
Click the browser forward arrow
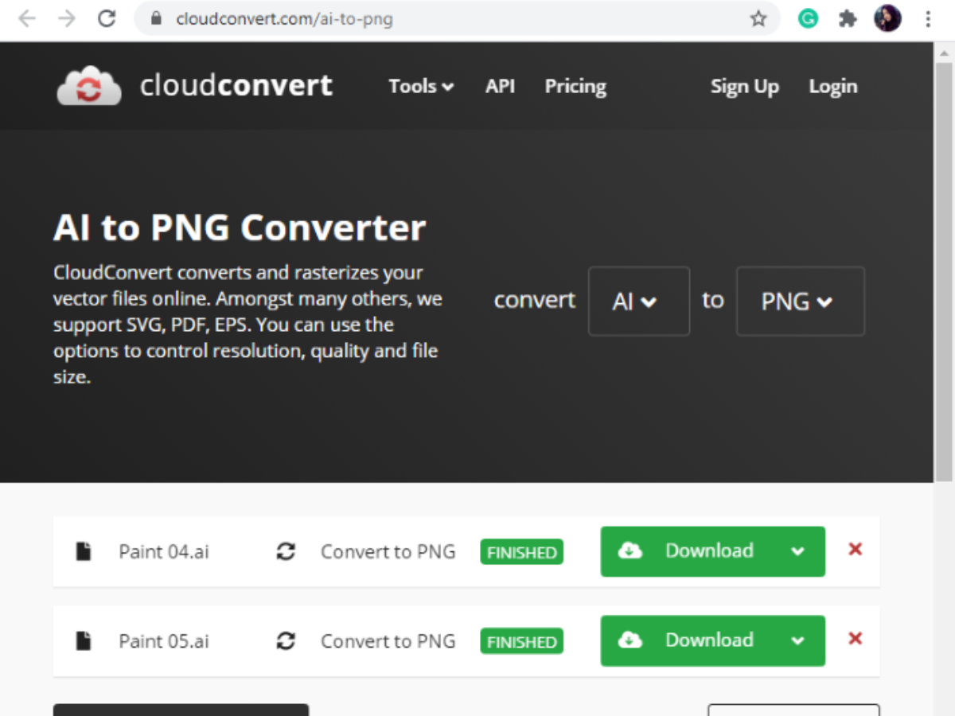pyautogui.click(x=67, y=19)
